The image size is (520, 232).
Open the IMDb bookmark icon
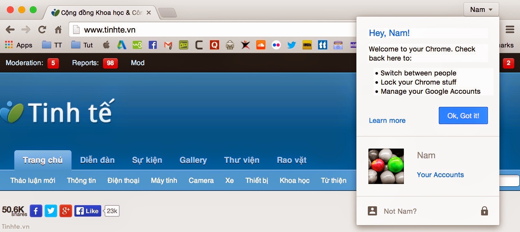307,45
